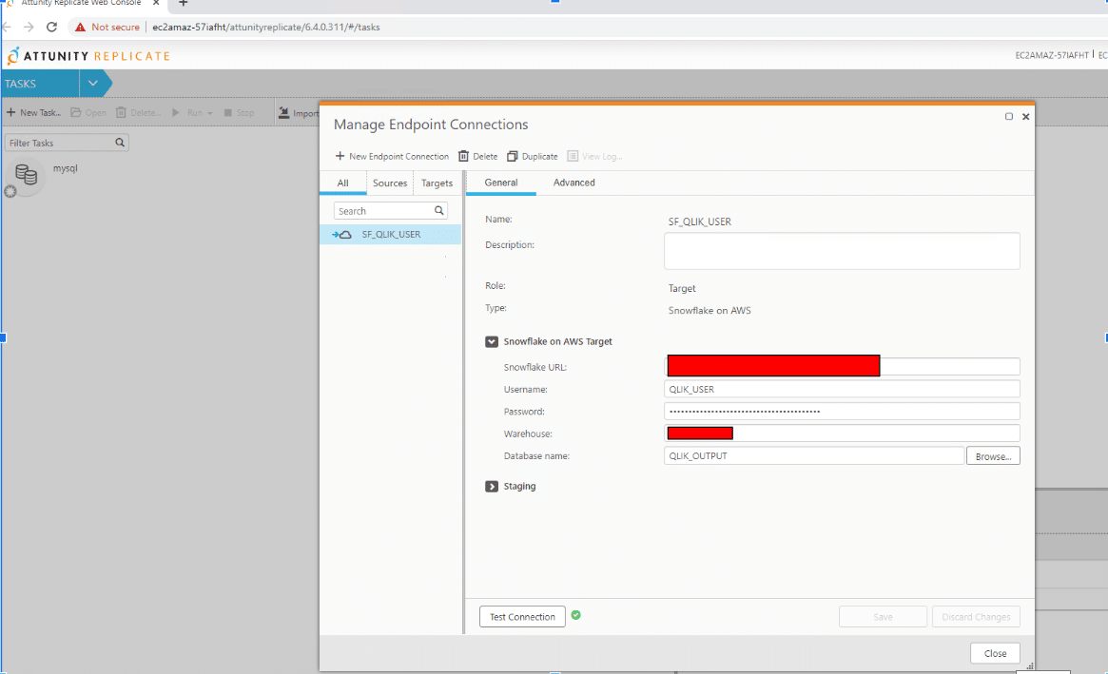Viewport: 1108px width, 674px height.
Task: Click the Username field QLIK_USER
Action: pyautogui.click(x=842, y=389)
